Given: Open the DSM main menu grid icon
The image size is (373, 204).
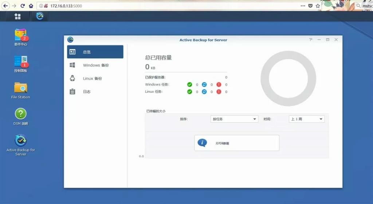Looking at the screenshot, I should pyautogui.click(x=17, y=16).
